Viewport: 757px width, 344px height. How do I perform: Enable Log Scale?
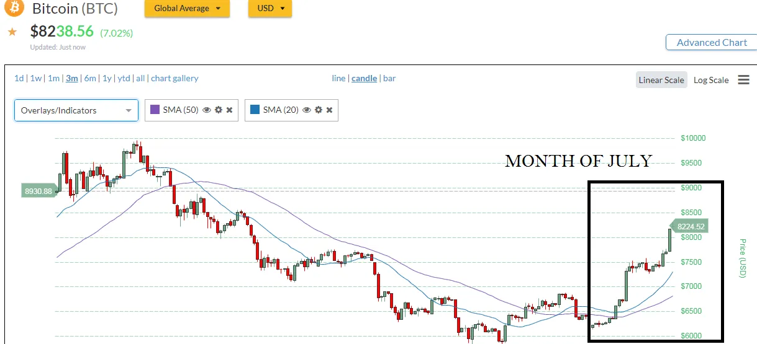click(711, 80)
